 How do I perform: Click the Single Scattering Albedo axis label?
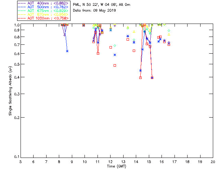pos(11,91)
